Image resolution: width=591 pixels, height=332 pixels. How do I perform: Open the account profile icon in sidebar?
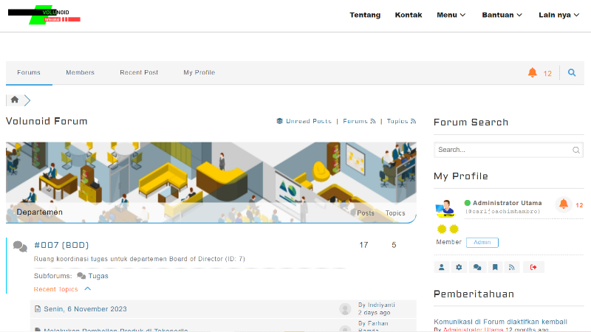pyautogui.click(x=442, y=267)
